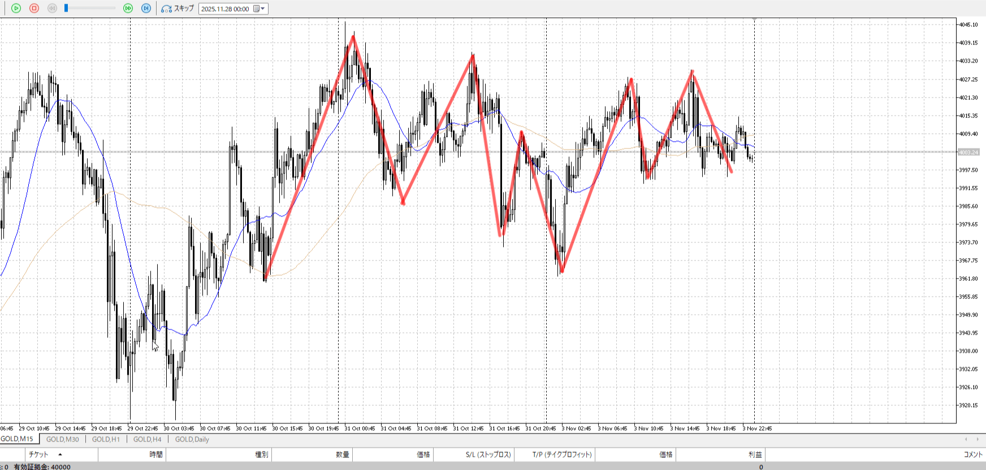The height and width of the screenshot is (470, 986).
Task: Click the 2025.11.28 00:00 date field
Action: 225,9
